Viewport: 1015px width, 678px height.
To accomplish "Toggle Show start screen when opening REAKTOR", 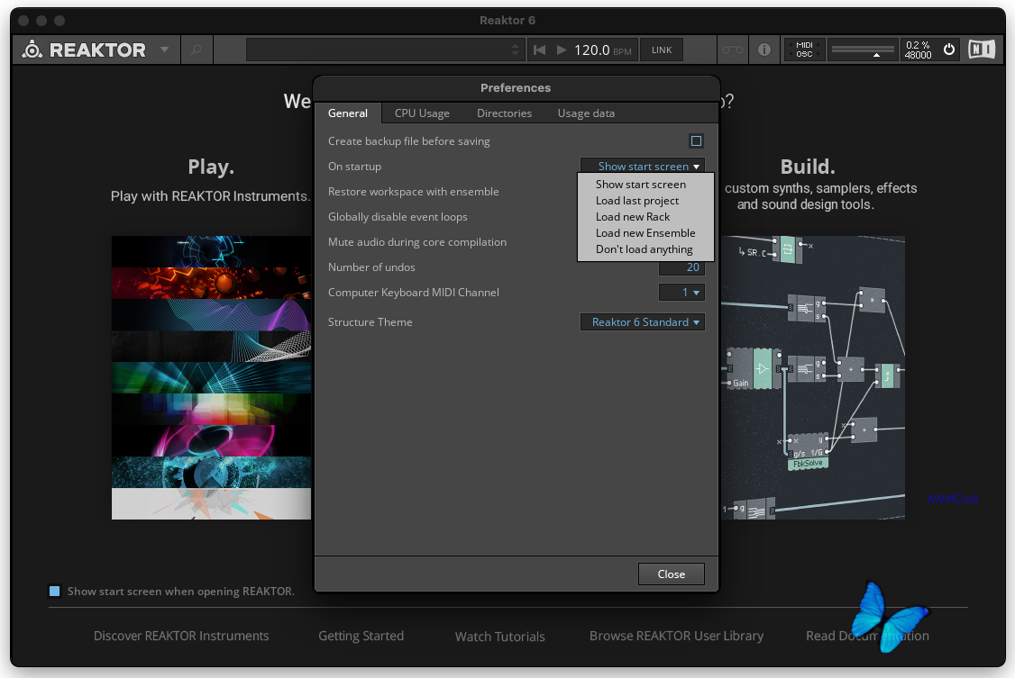I will 54,591.
